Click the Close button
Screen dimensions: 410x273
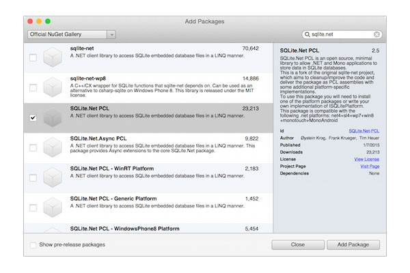pos(298,245)
